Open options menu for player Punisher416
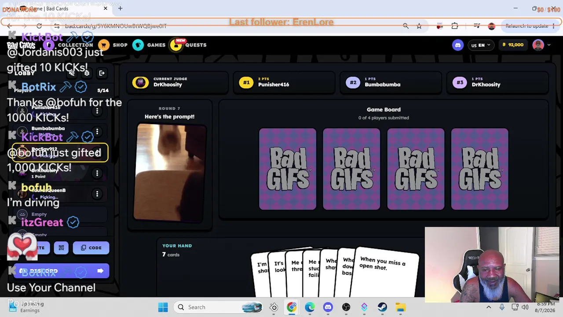Image resolution: width=563 pixels, height=317 pixels. (x=97, y=111)
